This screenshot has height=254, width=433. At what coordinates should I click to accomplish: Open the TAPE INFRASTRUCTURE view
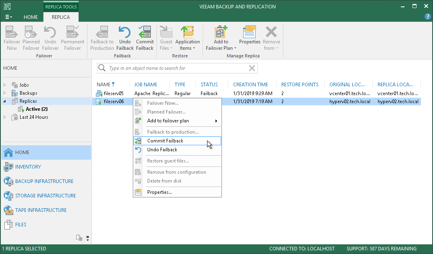click(46, 210)
